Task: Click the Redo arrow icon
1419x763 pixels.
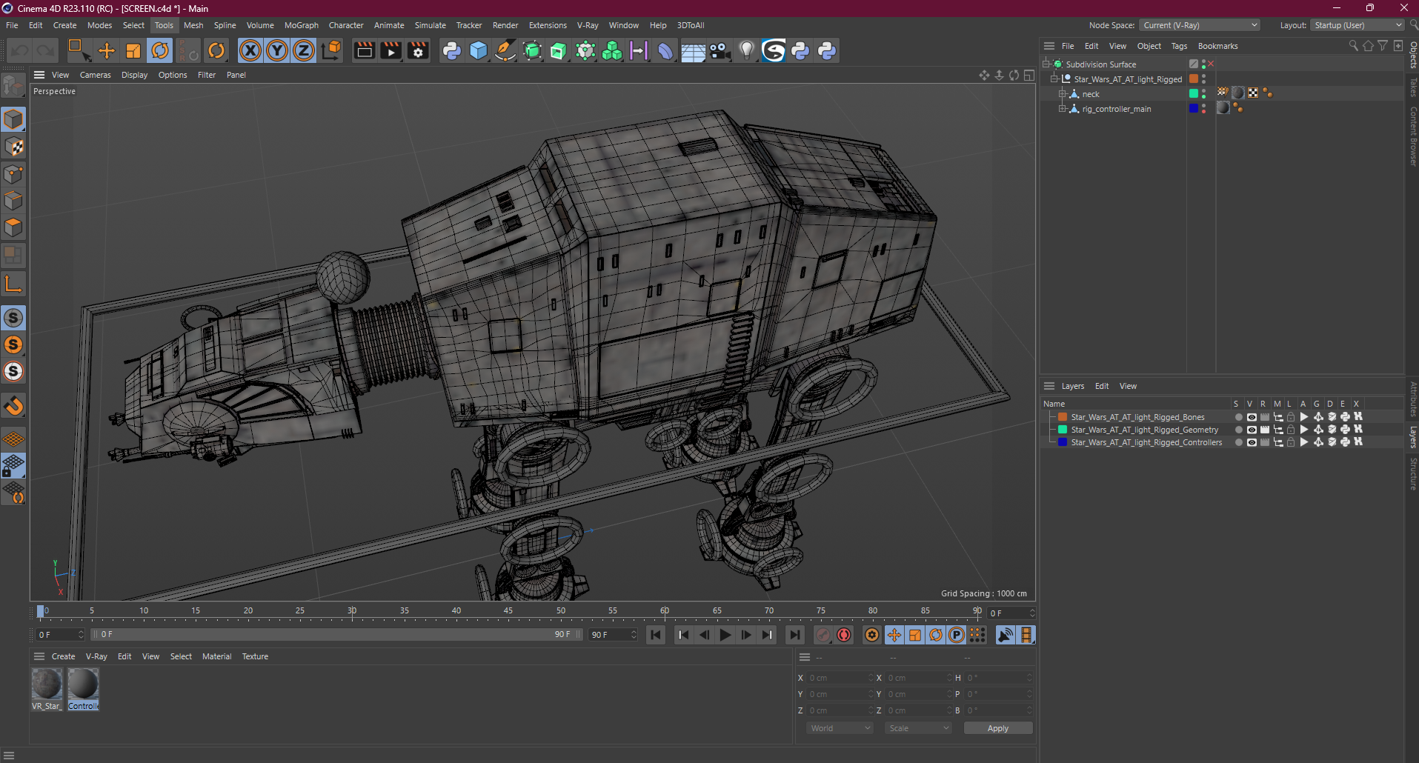Action: [46, 50]
